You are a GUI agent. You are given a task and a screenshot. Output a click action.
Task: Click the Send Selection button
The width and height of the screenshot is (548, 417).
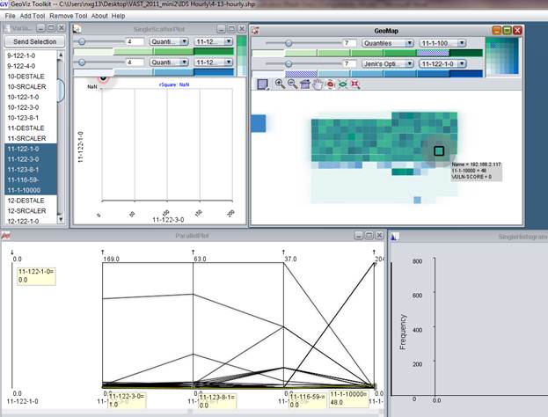pyautogui.click(x=33, y=41)
